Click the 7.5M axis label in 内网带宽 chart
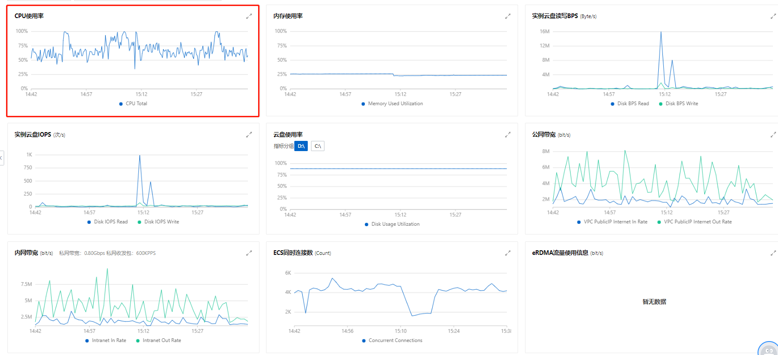Viewport: 778px width, 355px height. click(26, 284)
